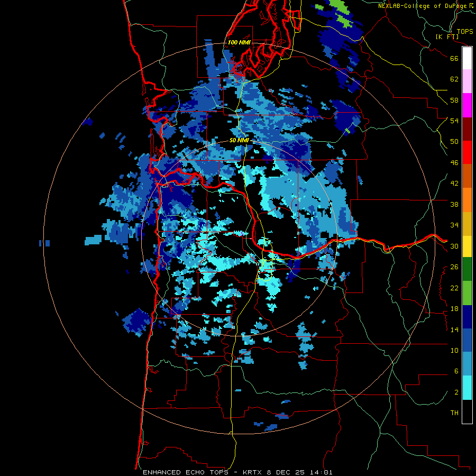
Task: Click the navy blue legend swatch
Action: [x=467, y=317]
